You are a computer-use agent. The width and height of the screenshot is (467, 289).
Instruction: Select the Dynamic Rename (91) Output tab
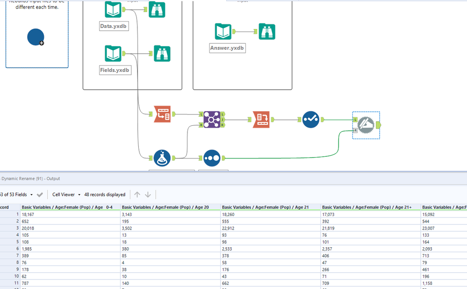coord(28,178)
